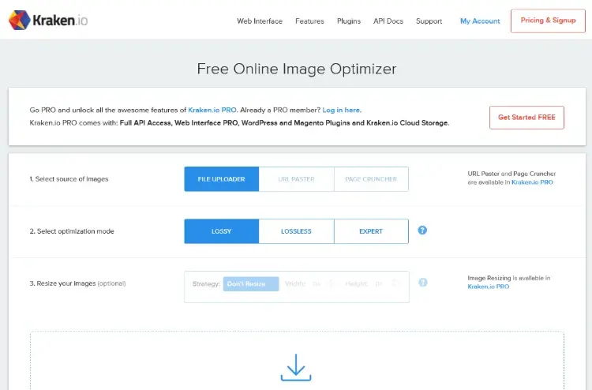Click Log in here link
Viewport: 592px width, 390px height.
(x=342, y=110)
